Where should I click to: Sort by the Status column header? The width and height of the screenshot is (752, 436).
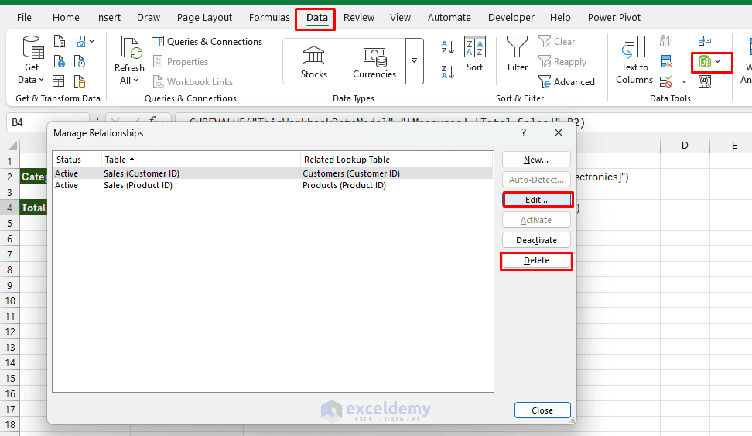click(x=77, y=160)
